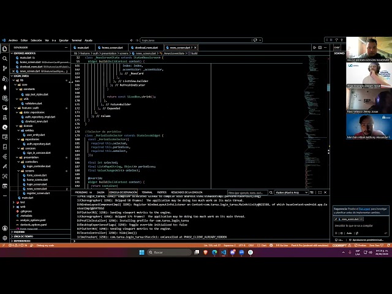Open the Edge browser tools activity icon
Screen dimensions: 392x294
tap(5, 127)
